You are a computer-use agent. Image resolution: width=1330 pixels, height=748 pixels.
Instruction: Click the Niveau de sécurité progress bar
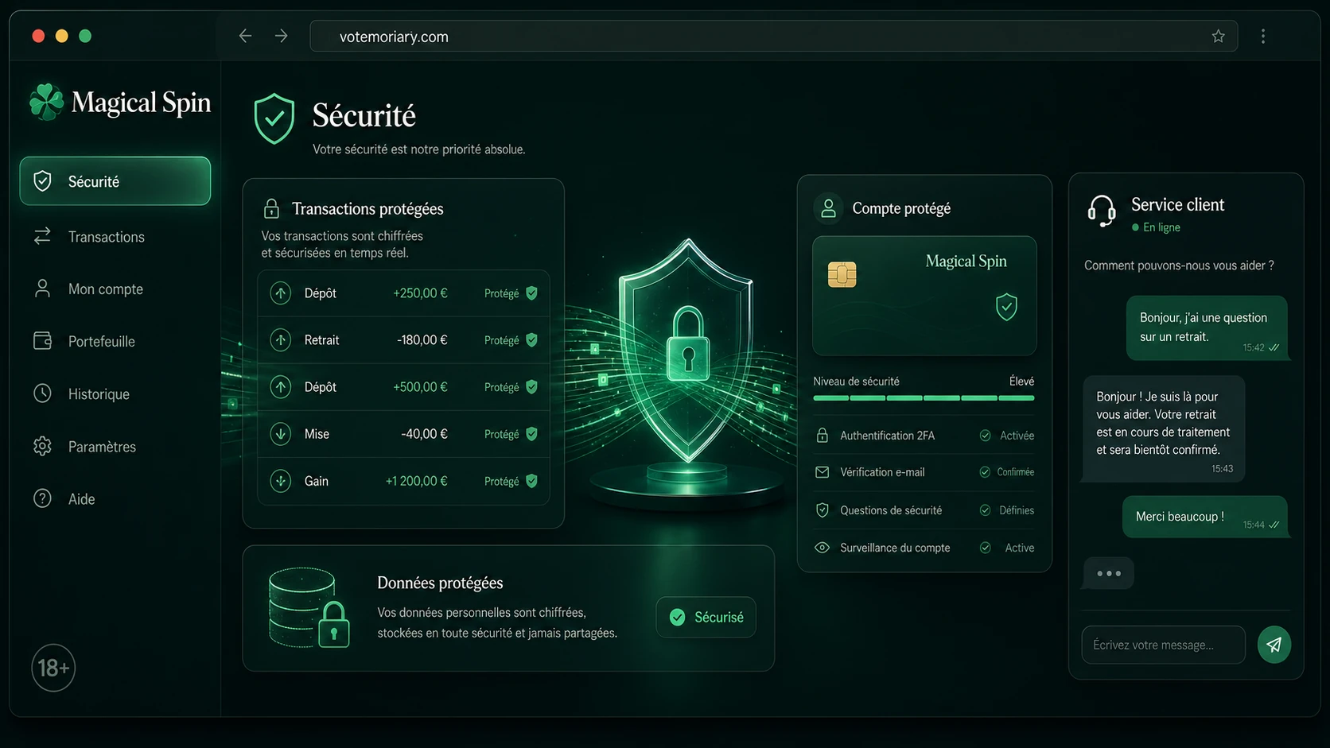(924, 397)
